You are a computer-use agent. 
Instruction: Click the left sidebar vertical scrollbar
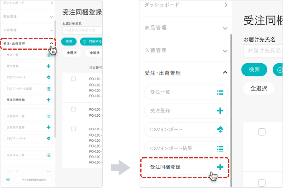pyautogui.click(x=55, y=79)
